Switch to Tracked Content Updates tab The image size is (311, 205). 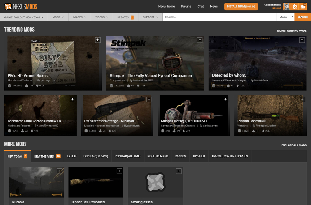[230, 156]
